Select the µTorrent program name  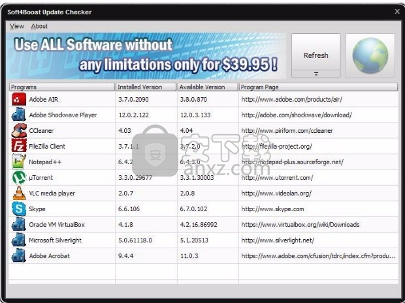tap(40, 178)
